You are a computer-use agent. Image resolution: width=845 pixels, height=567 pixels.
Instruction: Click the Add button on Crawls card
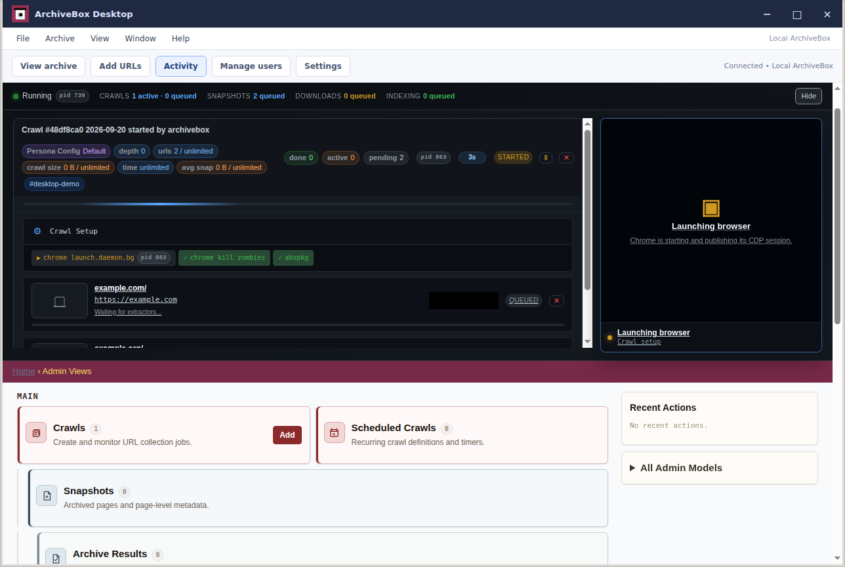(287, 435)
